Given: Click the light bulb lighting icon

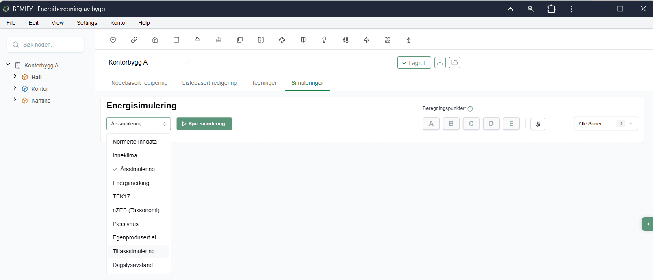Looking at the screenshot, I should [324, 40].
